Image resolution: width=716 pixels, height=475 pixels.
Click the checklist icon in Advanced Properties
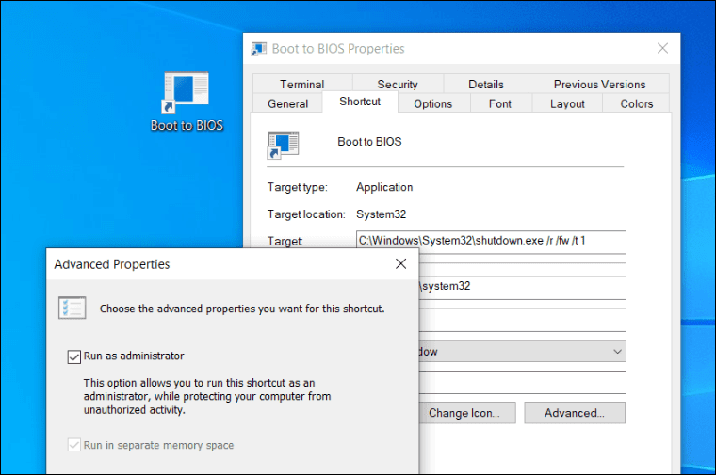coord(73,308)
